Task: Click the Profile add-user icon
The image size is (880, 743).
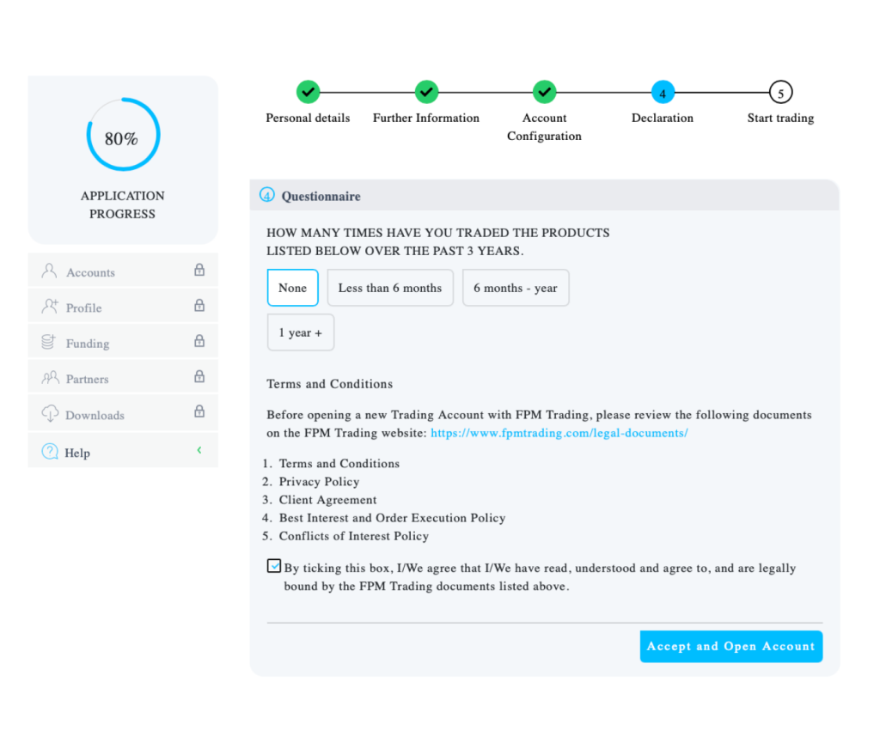Action: (x=50, y=307)
